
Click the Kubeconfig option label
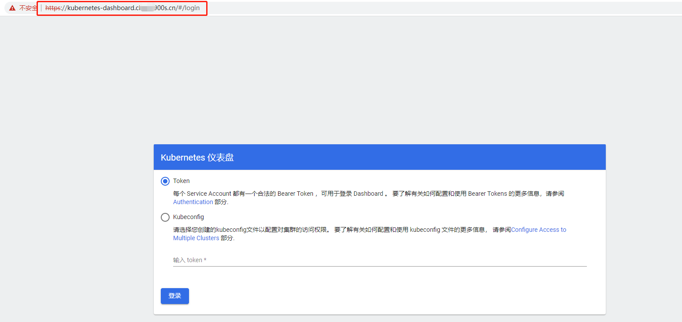pyautogui.click(x=189, y=217)
